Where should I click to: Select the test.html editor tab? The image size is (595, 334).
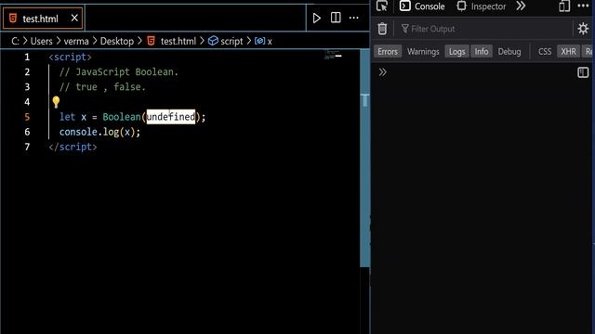click(43, 19)
